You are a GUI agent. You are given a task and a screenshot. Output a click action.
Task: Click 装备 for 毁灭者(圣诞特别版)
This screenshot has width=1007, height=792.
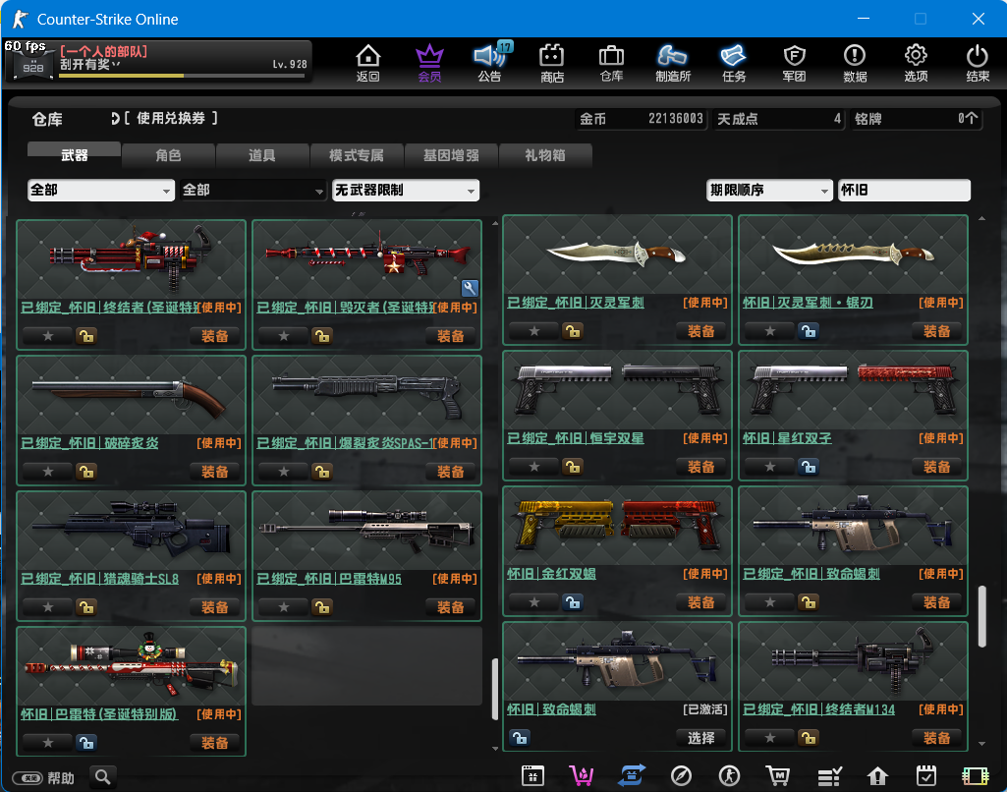pyautogui.click(x=451, y=336)
